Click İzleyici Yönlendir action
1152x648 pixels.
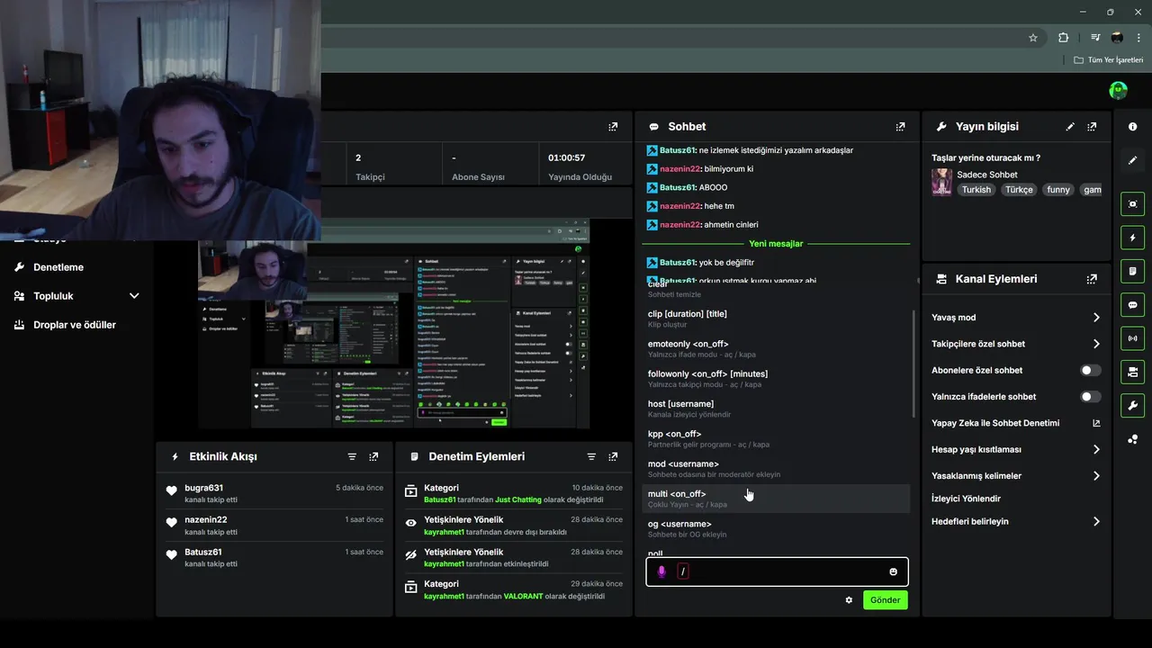966,499
